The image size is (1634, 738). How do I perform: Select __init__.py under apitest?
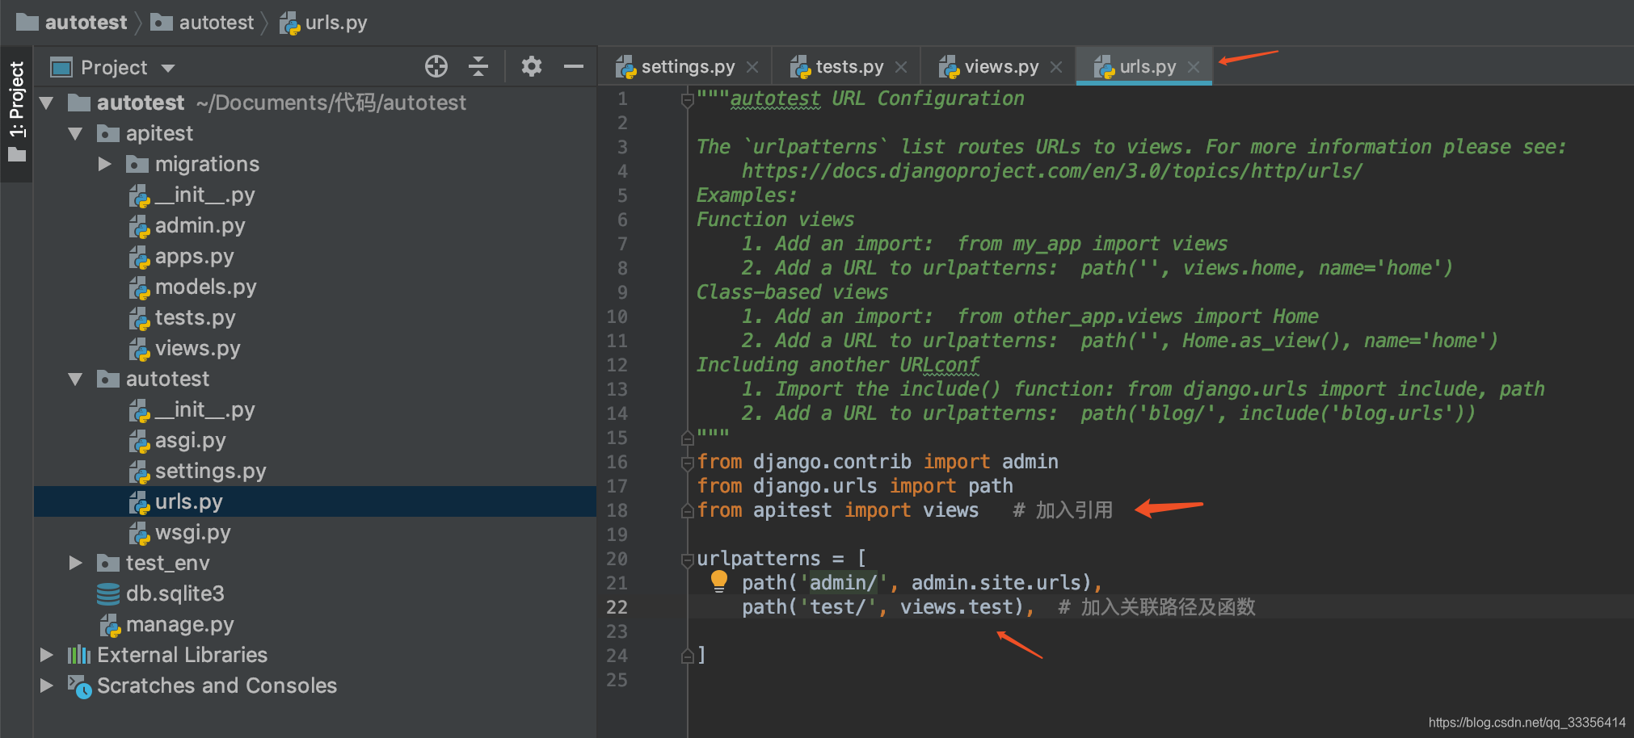(x=204, y=195)
